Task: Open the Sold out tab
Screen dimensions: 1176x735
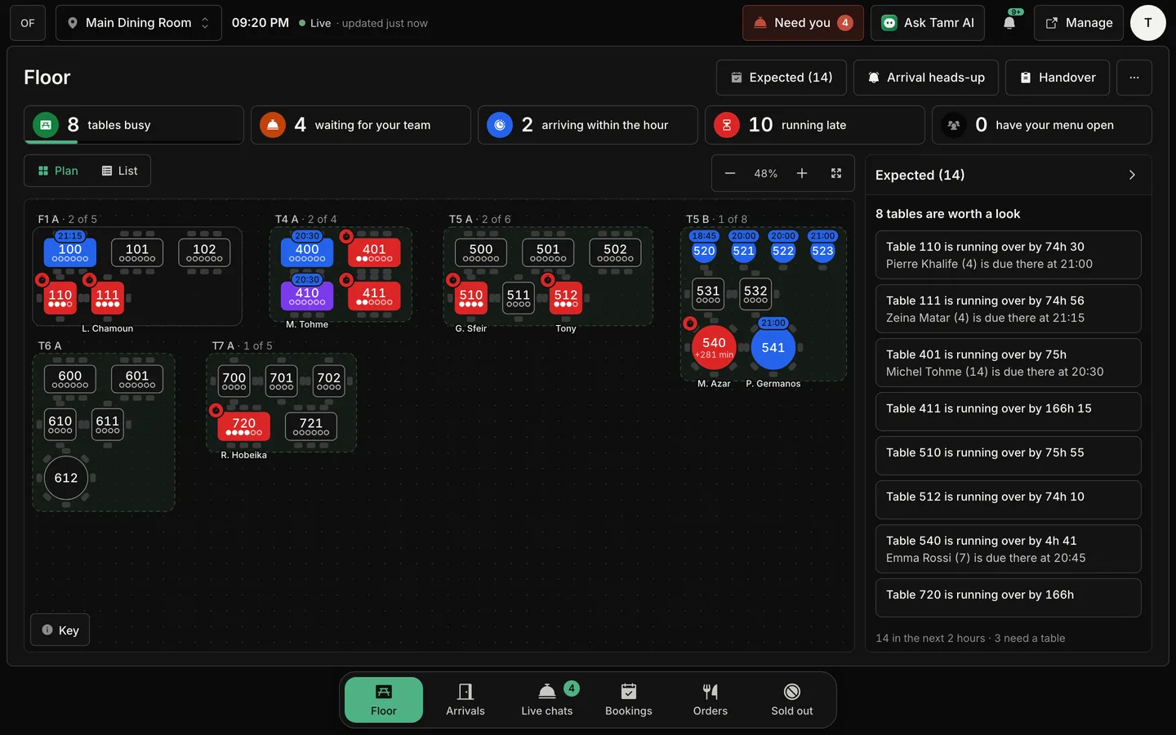Action: pyautogui.click(x=792, y=700)
